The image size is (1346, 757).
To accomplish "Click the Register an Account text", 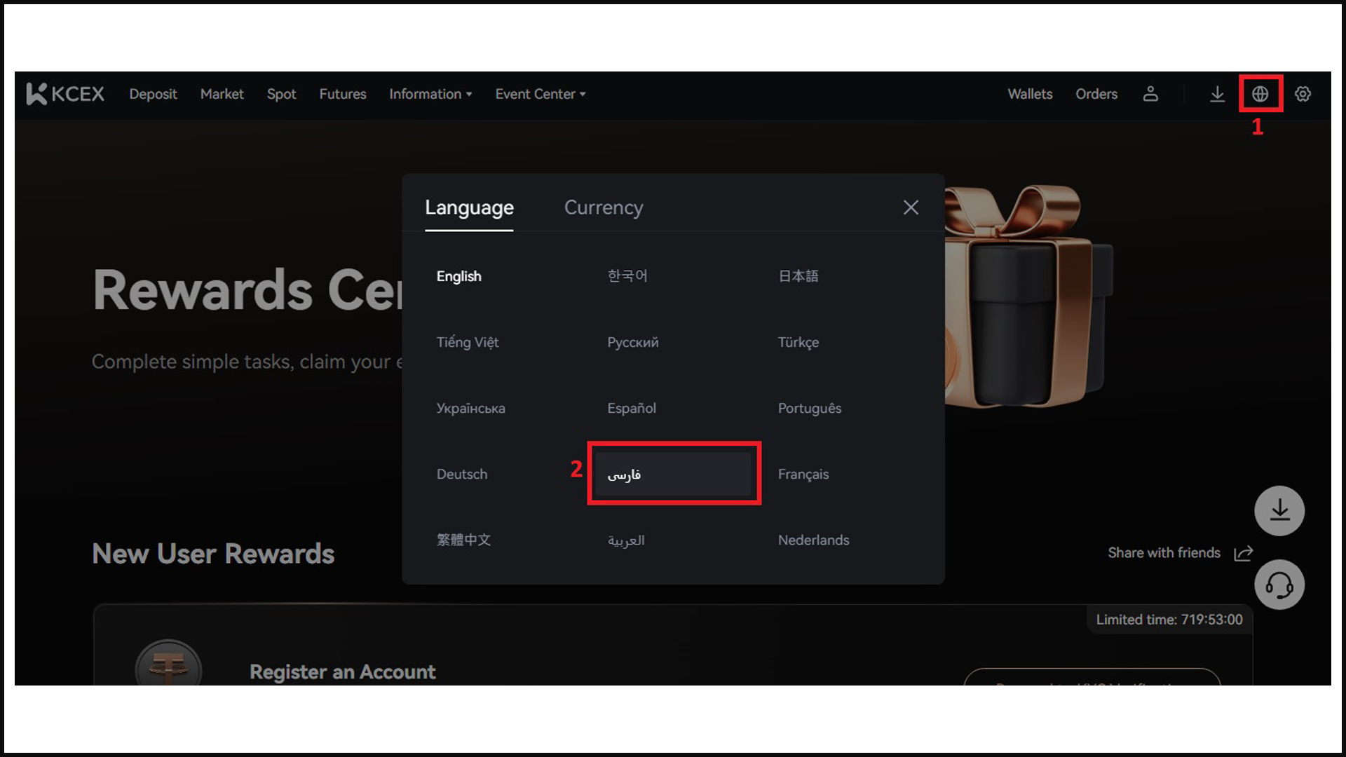I will click(x=342, y=671).
